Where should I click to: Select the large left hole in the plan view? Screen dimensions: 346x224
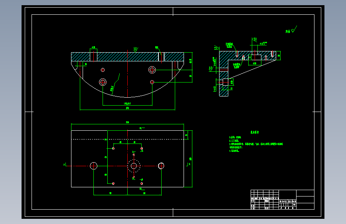(x=93, y=166)
